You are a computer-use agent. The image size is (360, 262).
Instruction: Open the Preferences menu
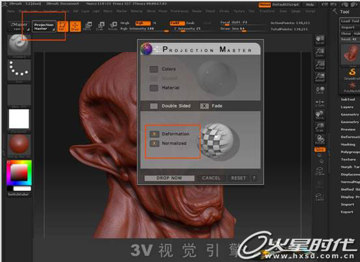coord(179,11)
